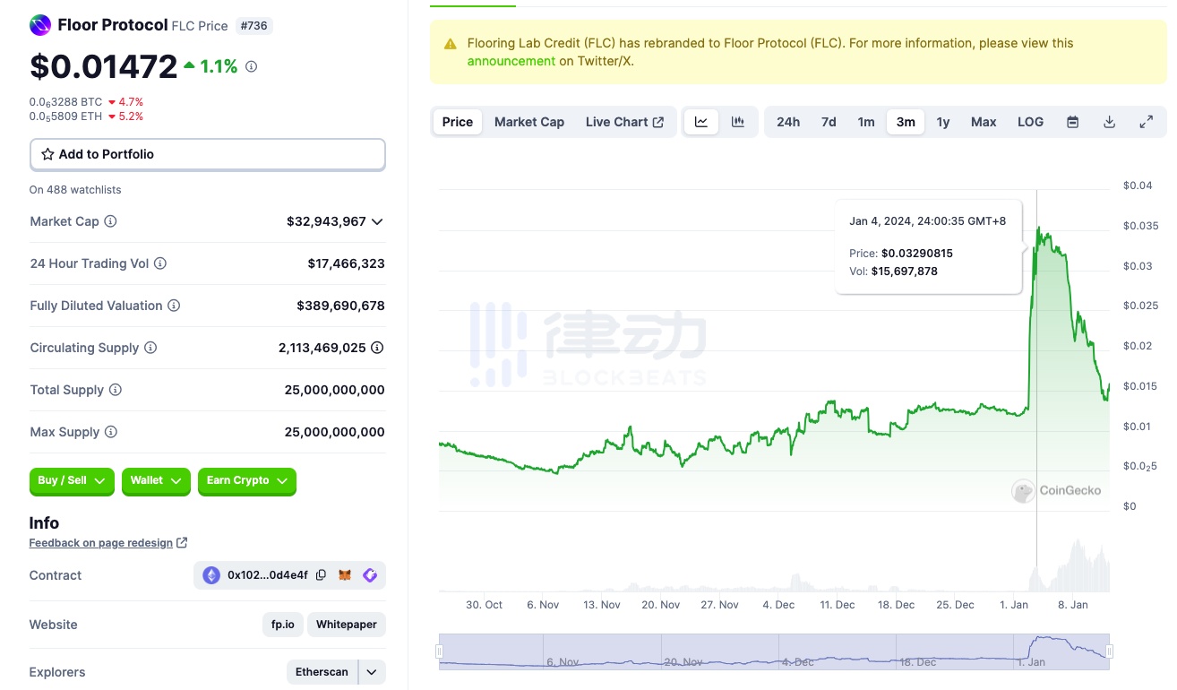1177x690 pixels.
Task: Switch to the Market Cap tab
Action: [x=529, y=122]
